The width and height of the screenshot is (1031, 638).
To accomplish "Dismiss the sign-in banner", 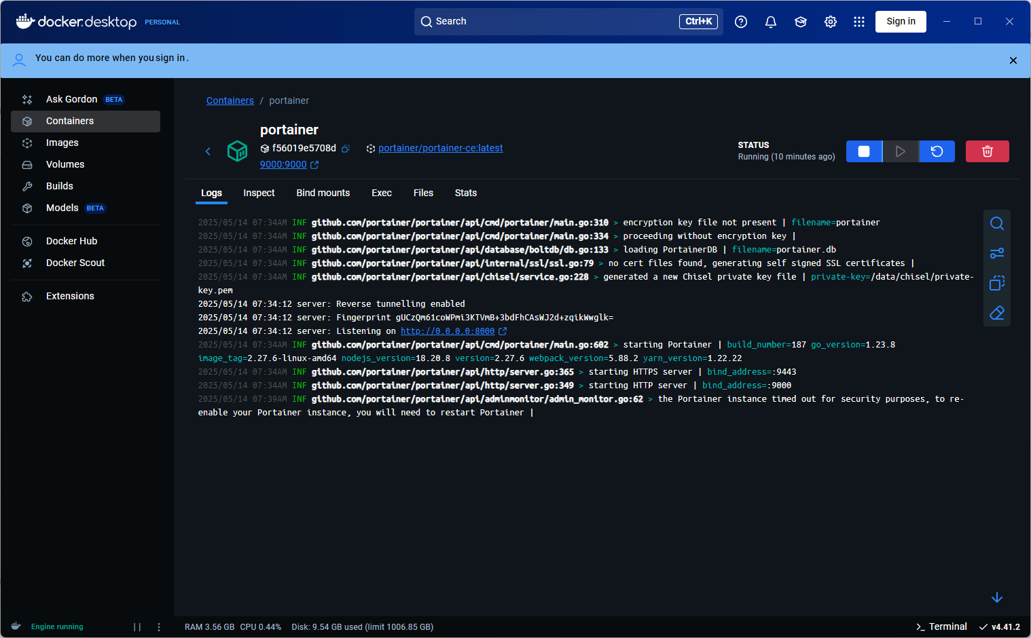I will pos(1013,60).
